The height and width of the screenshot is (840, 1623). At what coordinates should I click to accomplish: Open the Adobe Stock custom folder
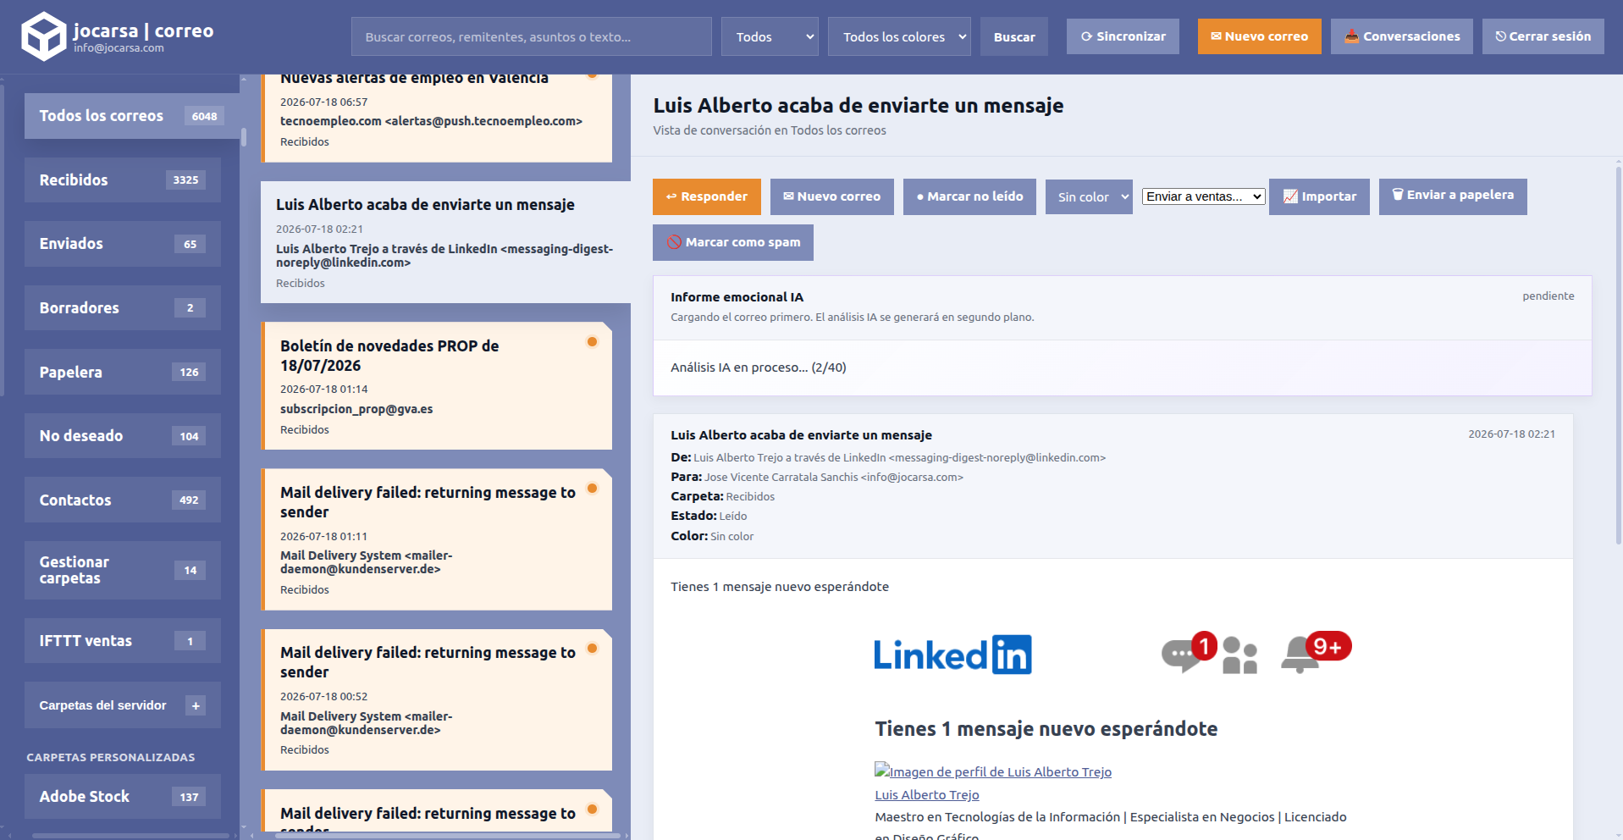[x=122, y=797]
